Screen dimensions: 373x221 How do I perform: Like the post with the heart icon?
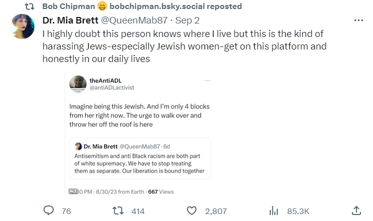[x=192, y=211]
